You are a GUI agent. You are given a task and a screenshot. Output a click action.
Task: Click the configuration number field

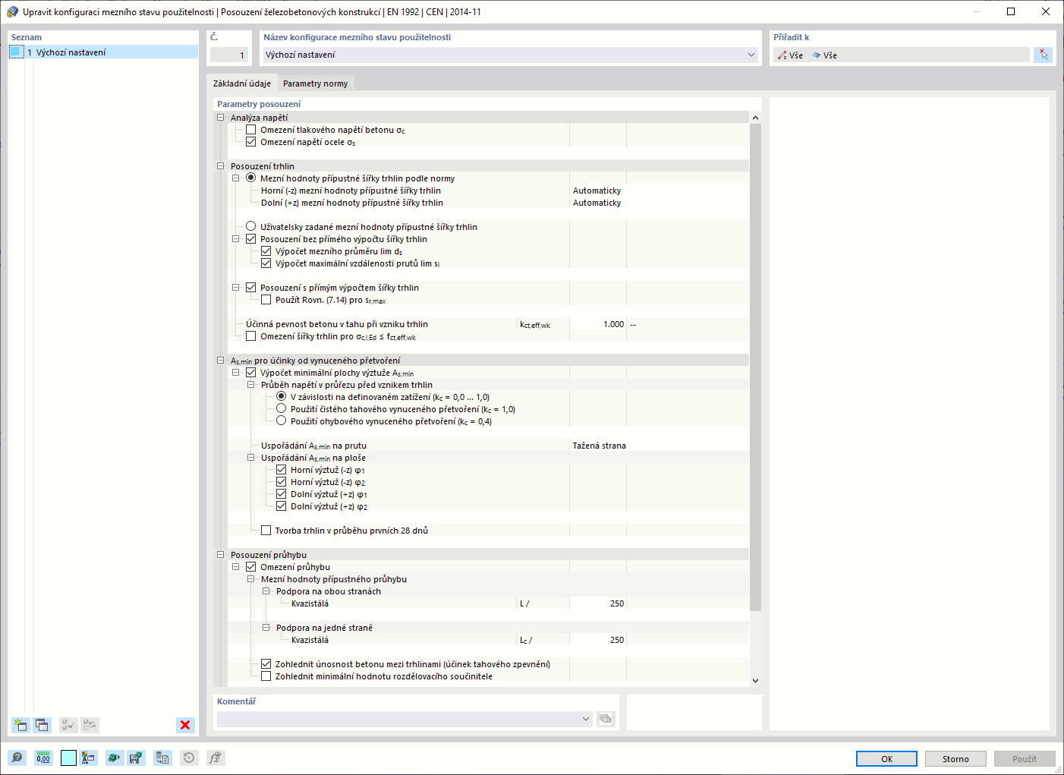pos(229,55)
